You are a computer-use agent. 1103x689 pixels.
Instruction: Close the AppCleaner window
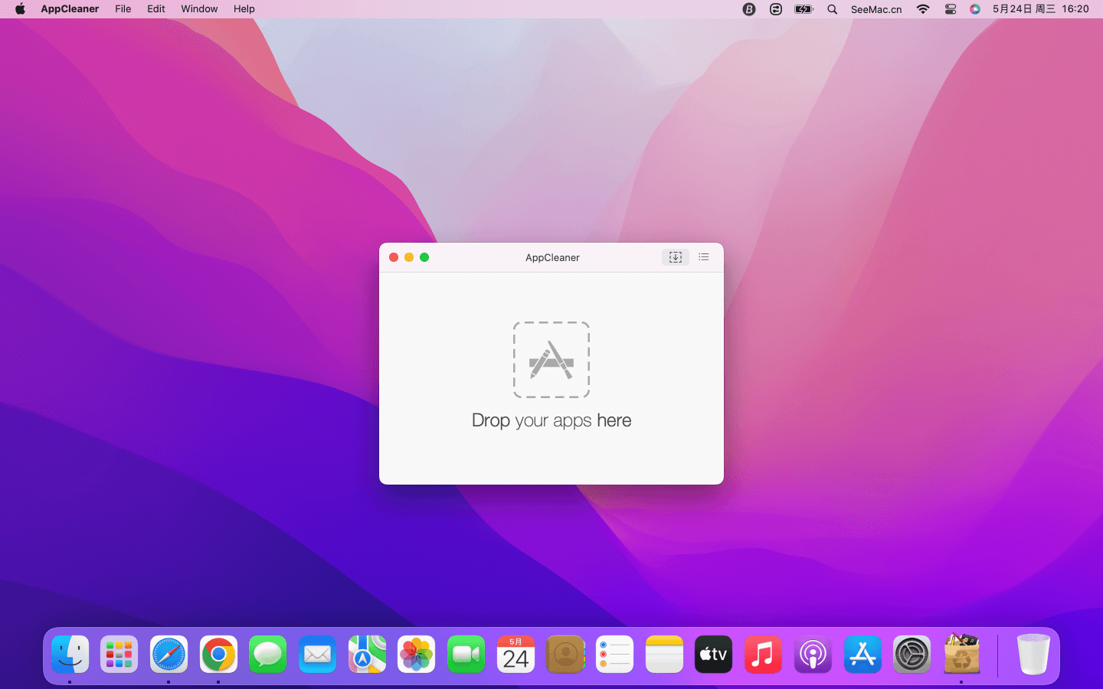coord(394,257)
